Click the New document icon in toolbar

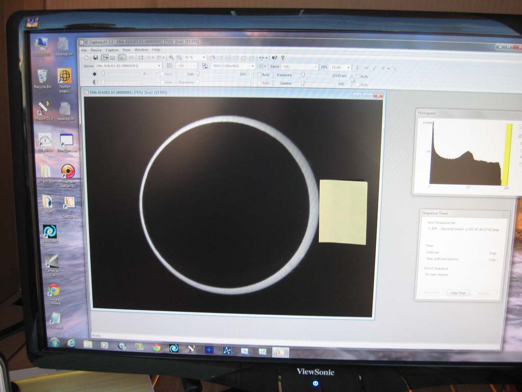pyautogui.click(x=87, y=58)
